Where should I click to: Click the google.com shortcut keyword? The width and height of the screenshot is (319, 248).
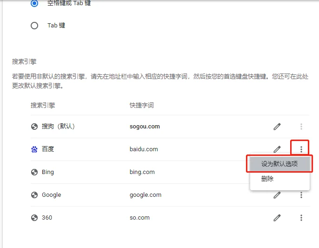pos(146,195)
